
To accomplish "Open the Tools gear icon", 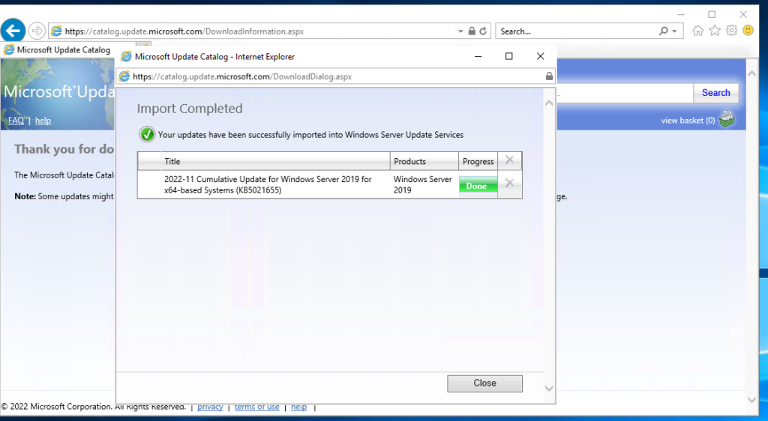I will coord(731,31).
